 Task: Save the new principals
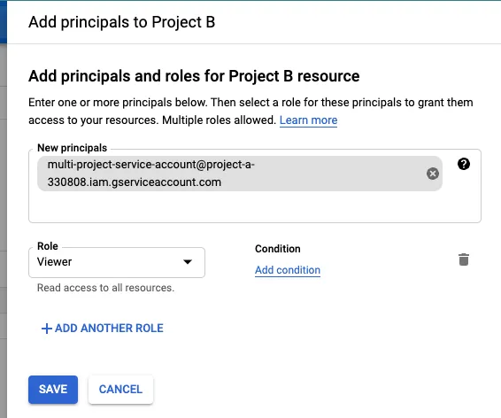(x=53, y=390)
